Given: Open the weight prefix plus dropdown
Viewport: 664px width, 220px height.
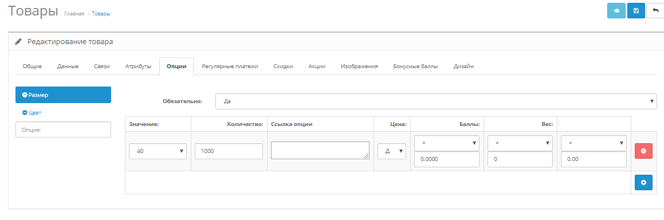Looking at the screenshot, I should [594, 143].
